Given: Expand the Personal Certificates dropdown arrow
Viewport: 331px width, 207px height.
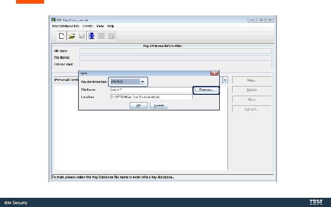Looking at the screenshot, I should click(225, 80).
